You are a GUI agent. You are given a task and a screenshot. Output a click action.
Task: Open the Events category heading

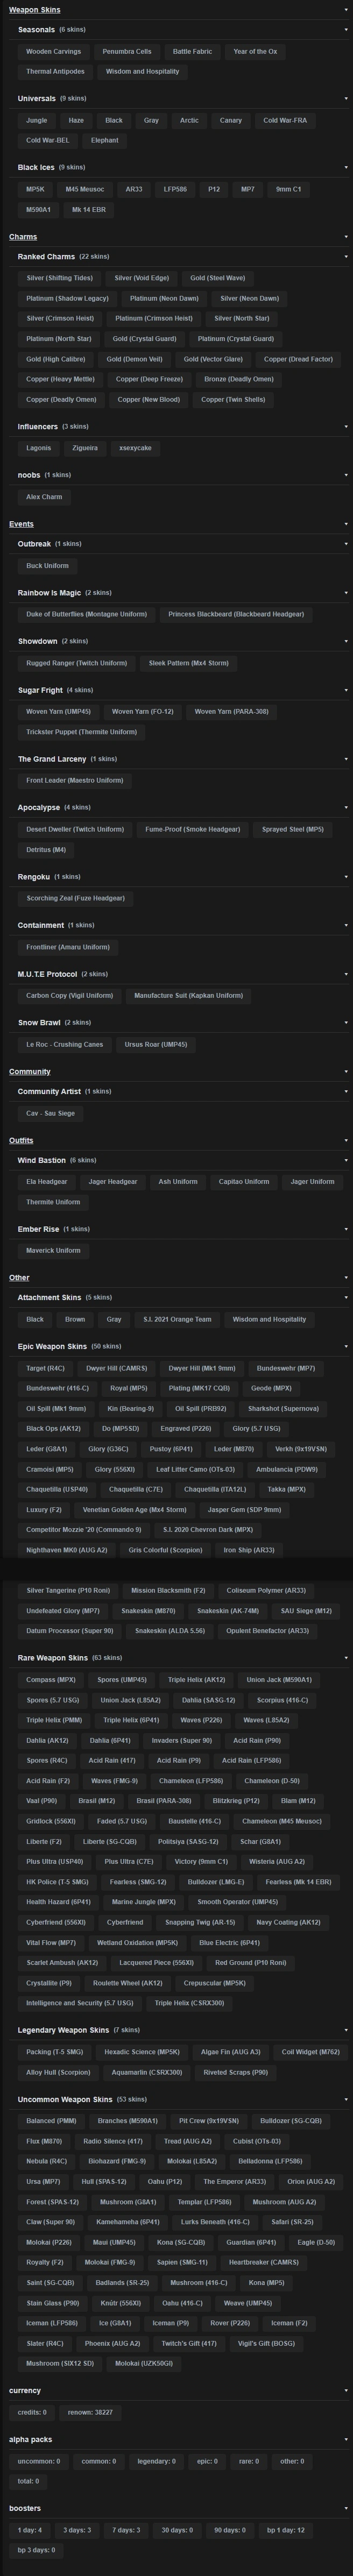21,524
